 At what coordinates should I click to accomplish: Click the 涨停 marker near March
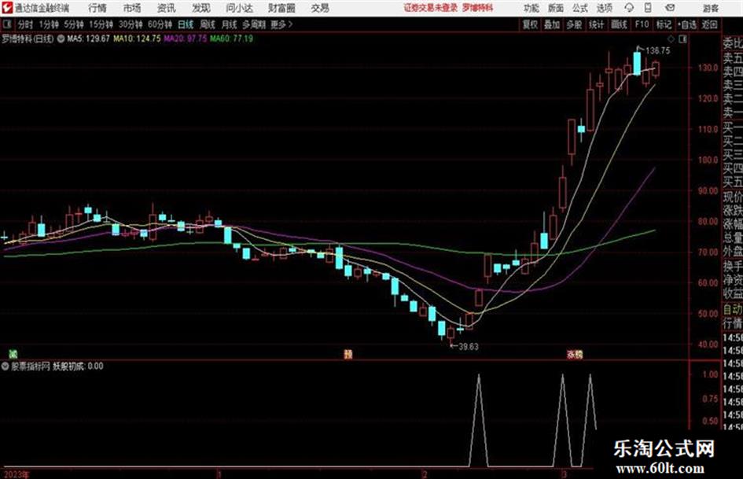click(x=575, y=354)
